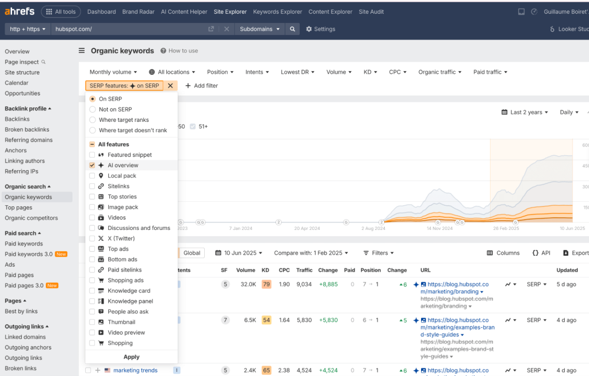
Task: Open the Filters dropdown above table
Action: point(378,253)
